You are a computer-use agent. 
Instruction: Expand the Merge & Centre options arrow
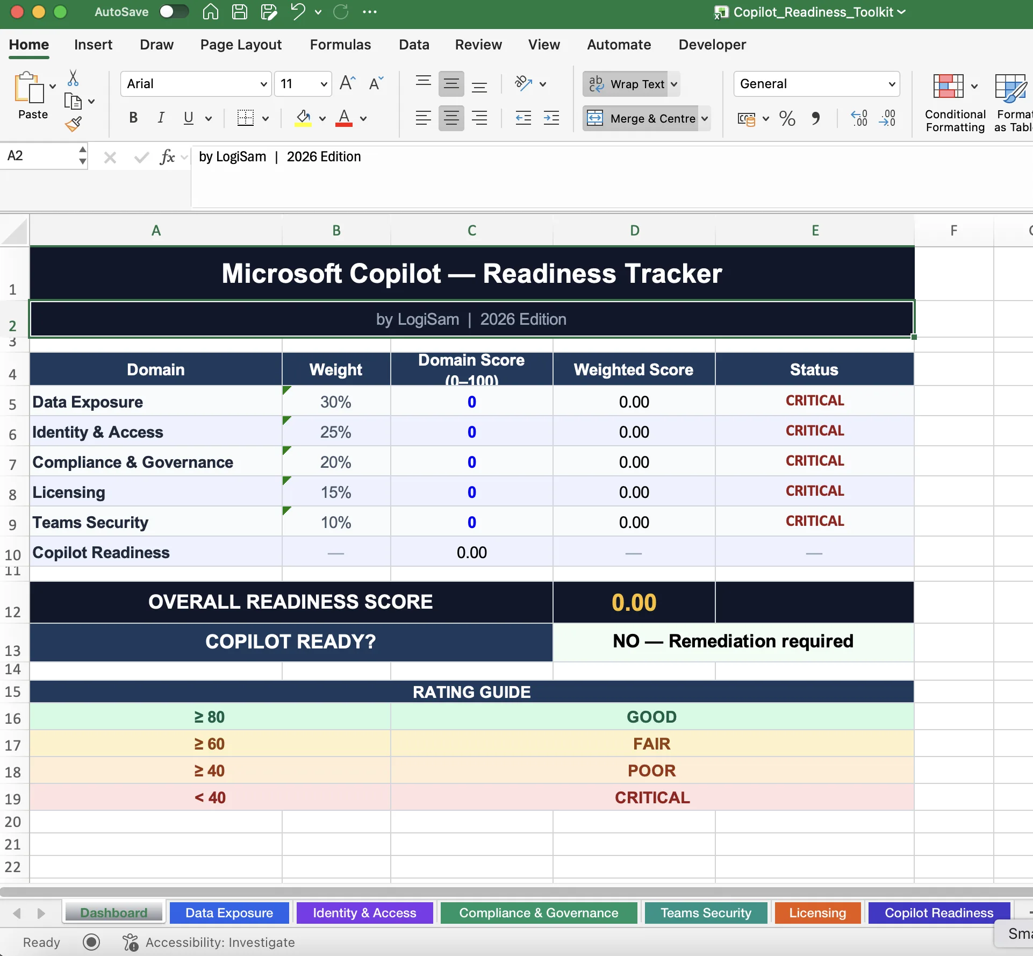point(705,118)
